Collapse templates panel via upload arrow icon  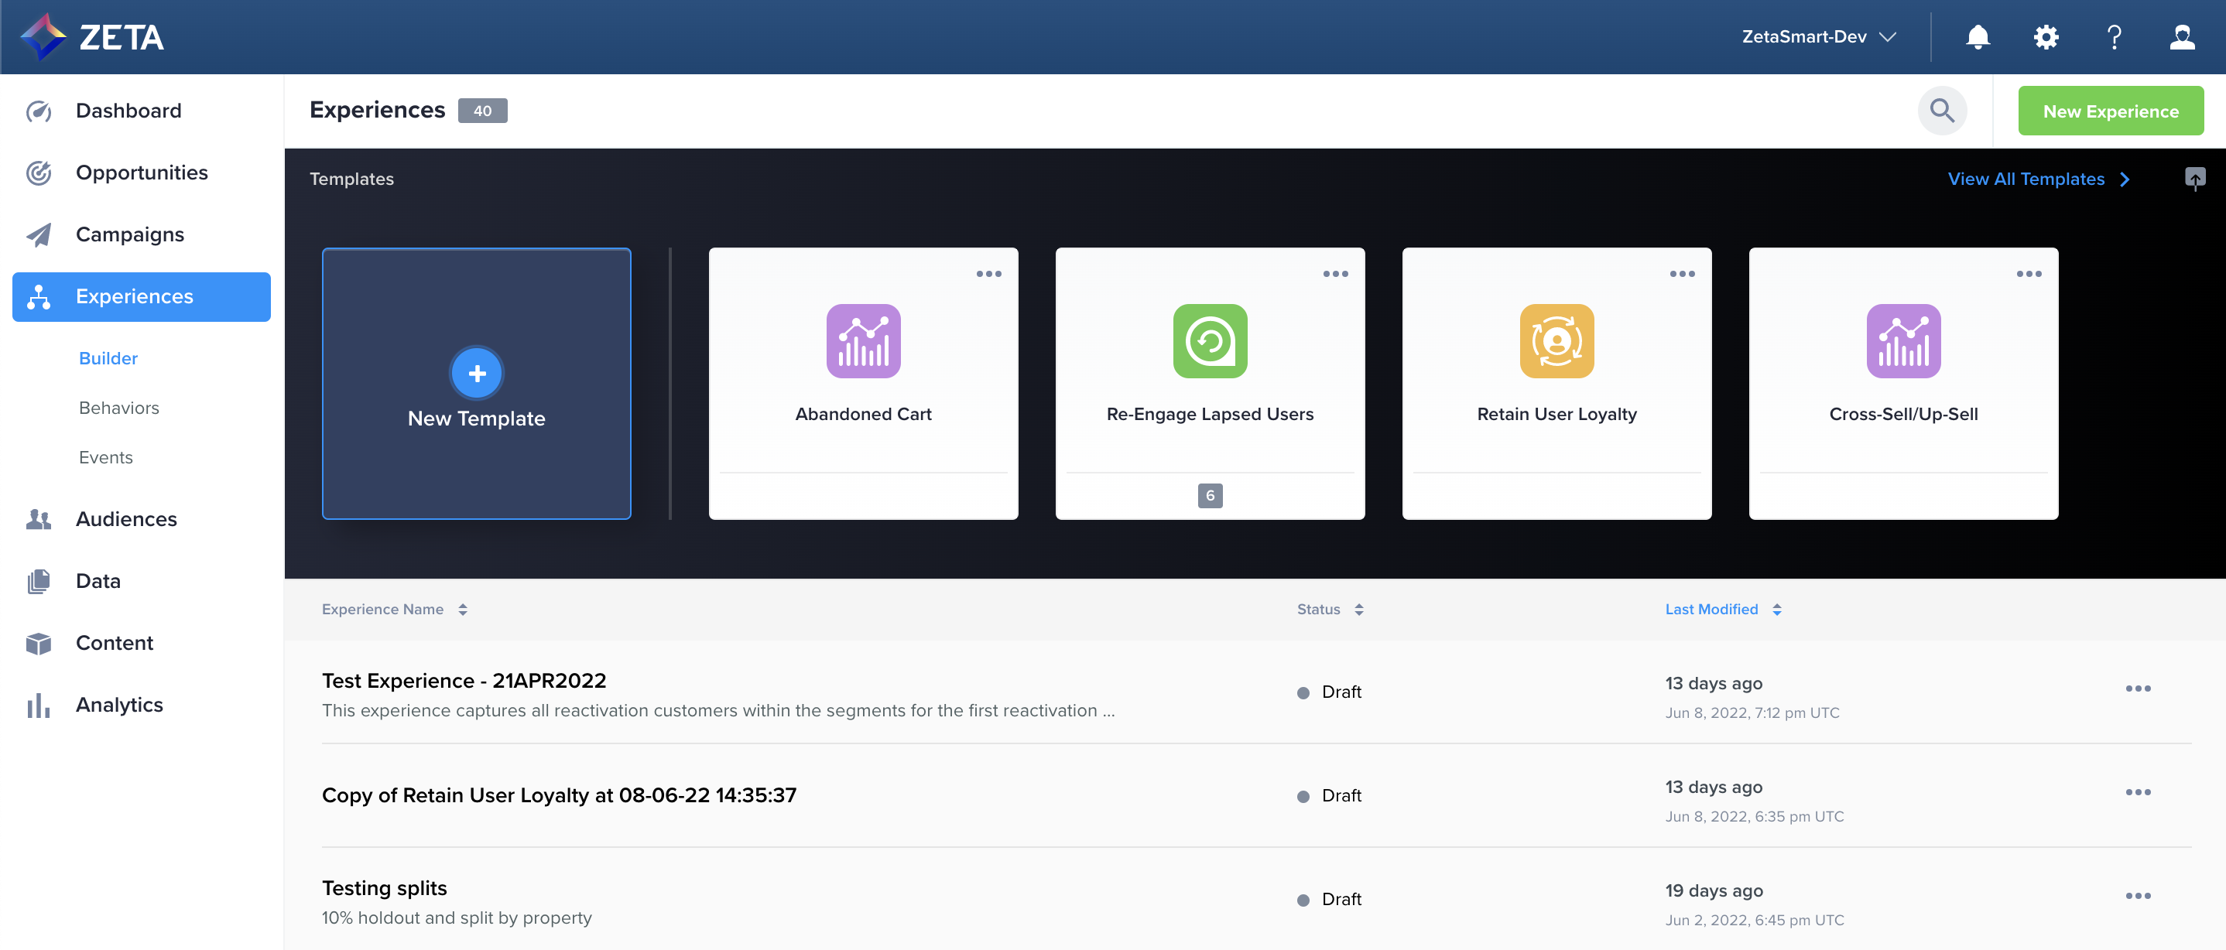pyautogui.click(x=2195, y=179)
